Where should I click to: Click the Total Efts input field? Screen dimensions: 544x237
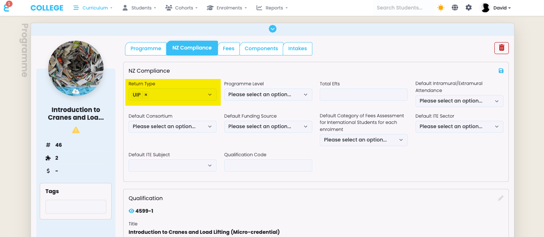coord(364,95)
